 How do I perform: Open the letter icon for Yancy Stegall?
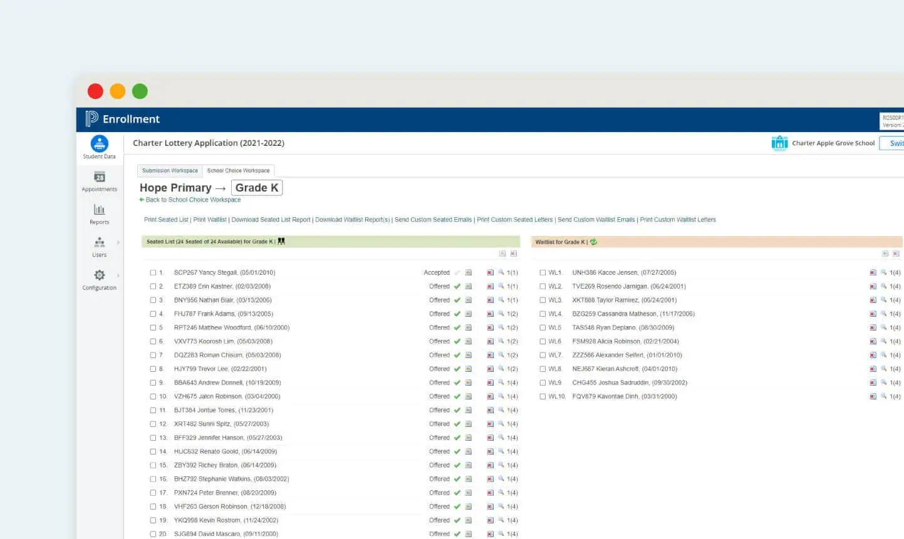click(468, 272)
